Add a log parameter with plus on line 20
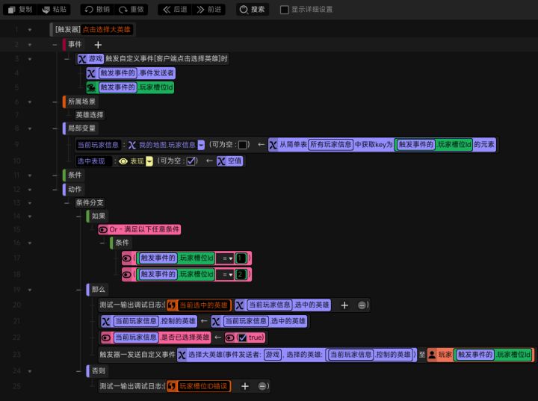The width and height of the screenshot is (538, 401). pyautogui.click(x=344, y=305)
